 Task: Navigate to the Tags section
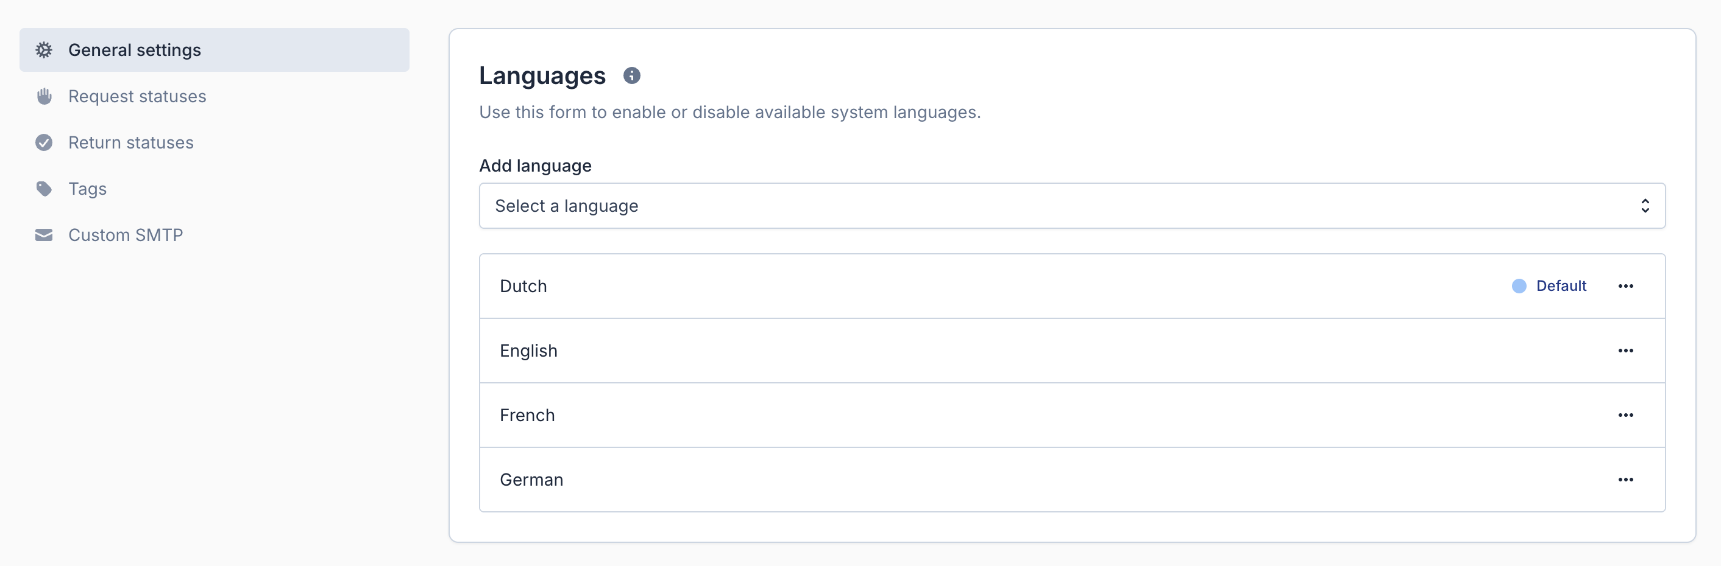coord(88,189)
